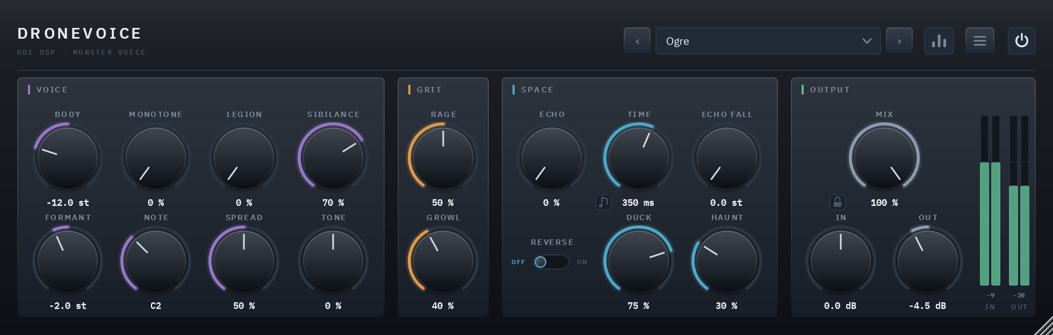This screenshot has height=335, width=1053.
Task: Click the Body knob
Action: pyautogui.click(x=68, y=158)
